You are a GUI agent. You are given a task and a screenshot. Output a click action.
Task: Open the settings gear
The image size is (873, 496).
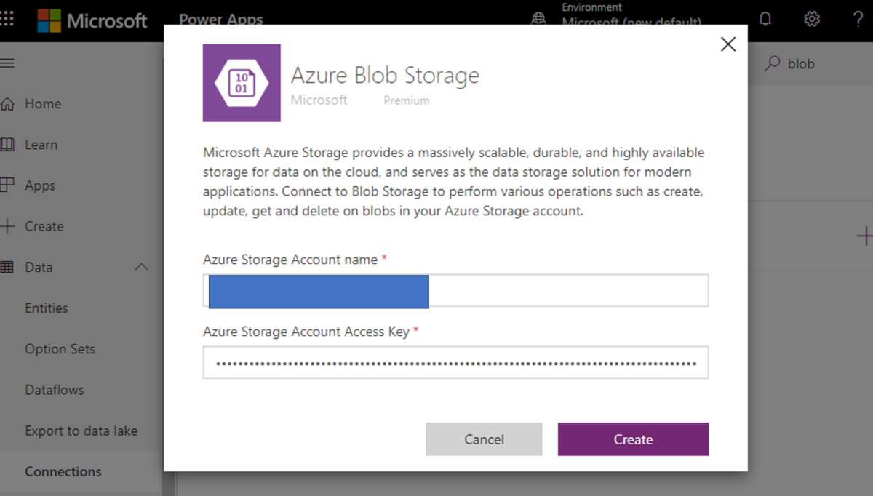[x=812, y=19]
